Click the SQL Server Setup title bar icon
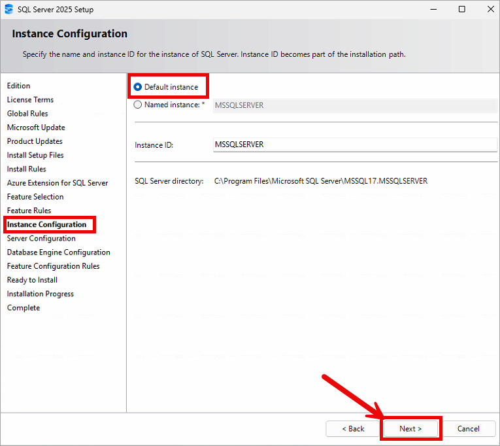Image resolution: width=500 pixels, height=446 pixels. (8, 9)
